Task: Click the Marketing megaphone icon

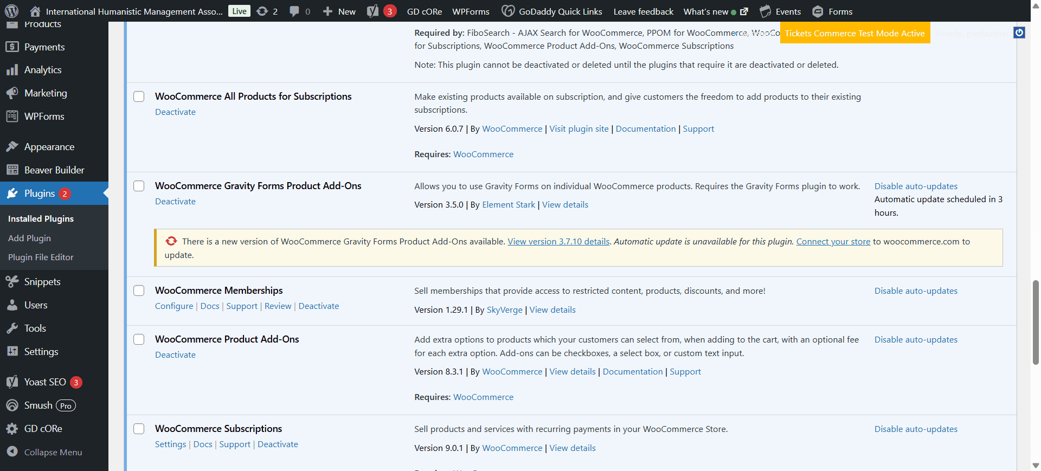Action: (x=12, y=93)
